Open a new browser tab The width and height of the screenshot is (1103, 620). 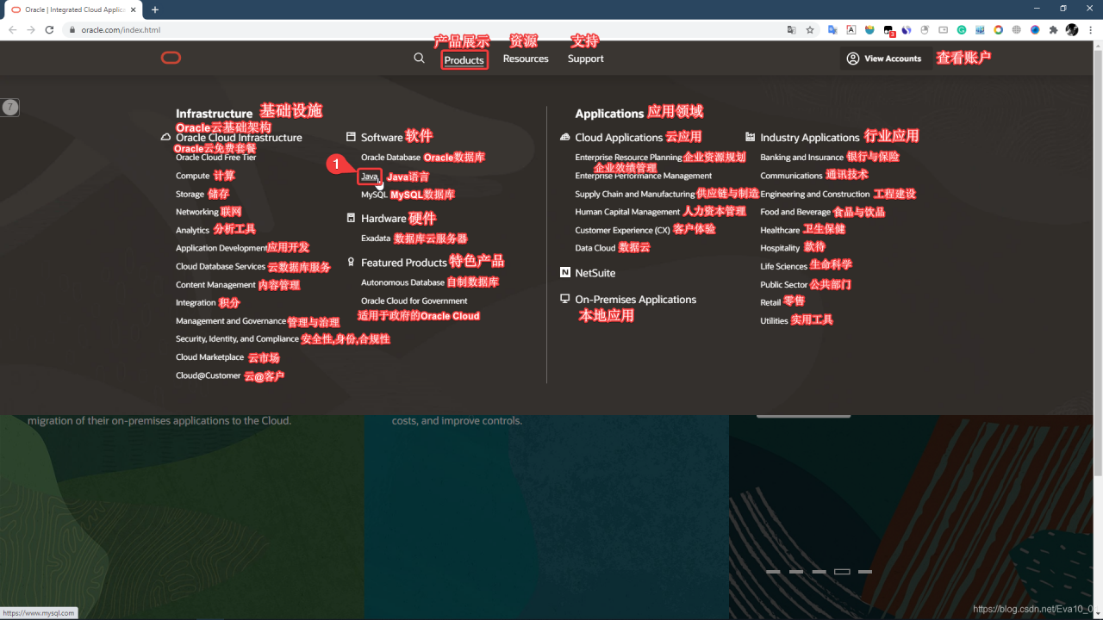(155, 9)
